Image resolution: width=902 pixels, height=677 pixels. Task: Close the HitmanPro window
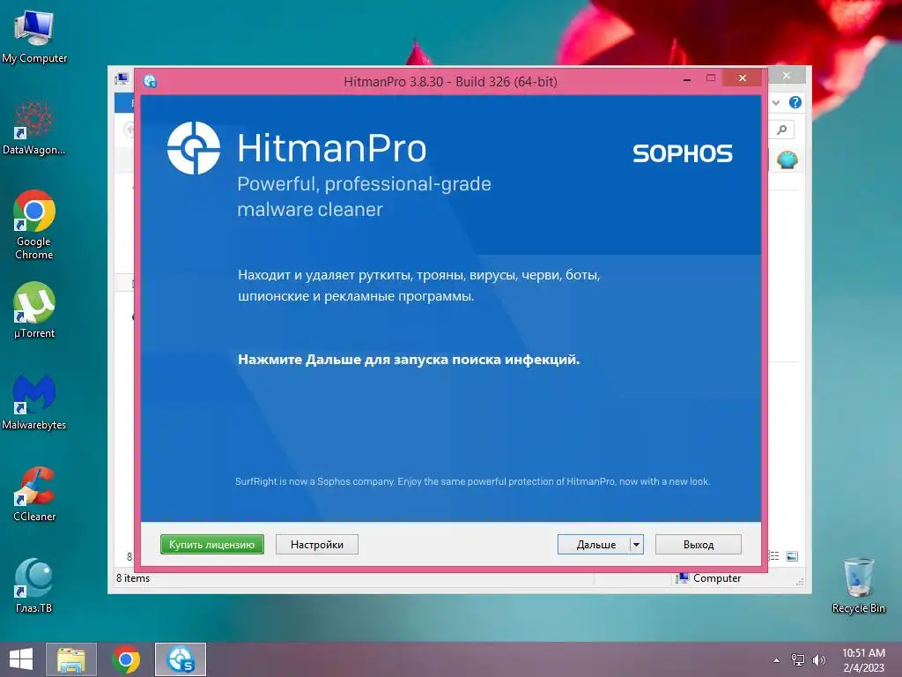(x=743, y=78)
